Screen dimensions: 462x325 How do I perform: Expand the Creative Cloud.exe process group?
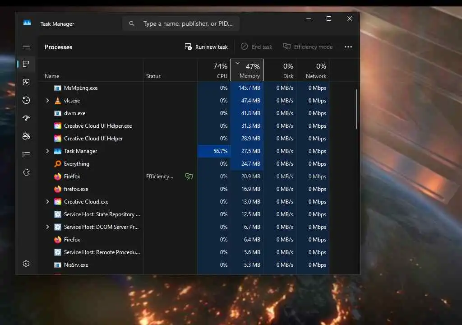pos(47,202)
